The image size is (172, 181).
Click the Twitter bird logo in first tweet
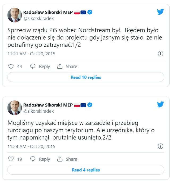point(160,12)
